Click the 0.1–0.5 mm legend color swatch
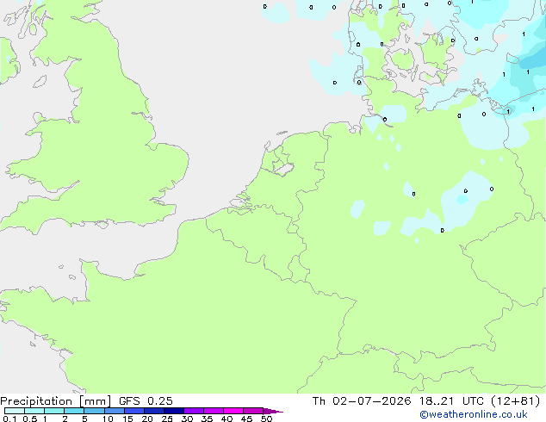Viewport: 546px width, 422px height. [x=15, y=411]
